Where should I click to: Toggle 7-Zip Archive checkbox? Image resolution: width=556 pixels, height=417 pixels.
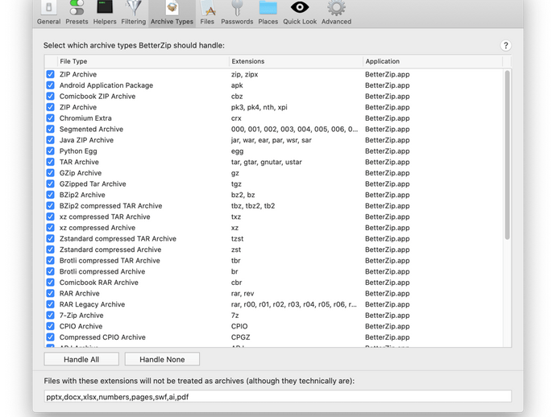point(50,316)
